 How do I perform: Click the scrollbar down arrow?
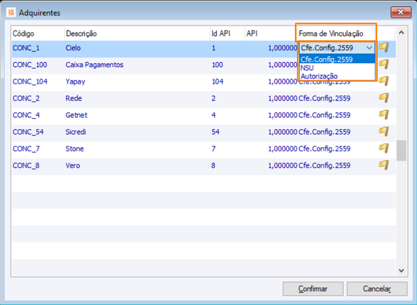pyautogui.click(x=401, y=271)
